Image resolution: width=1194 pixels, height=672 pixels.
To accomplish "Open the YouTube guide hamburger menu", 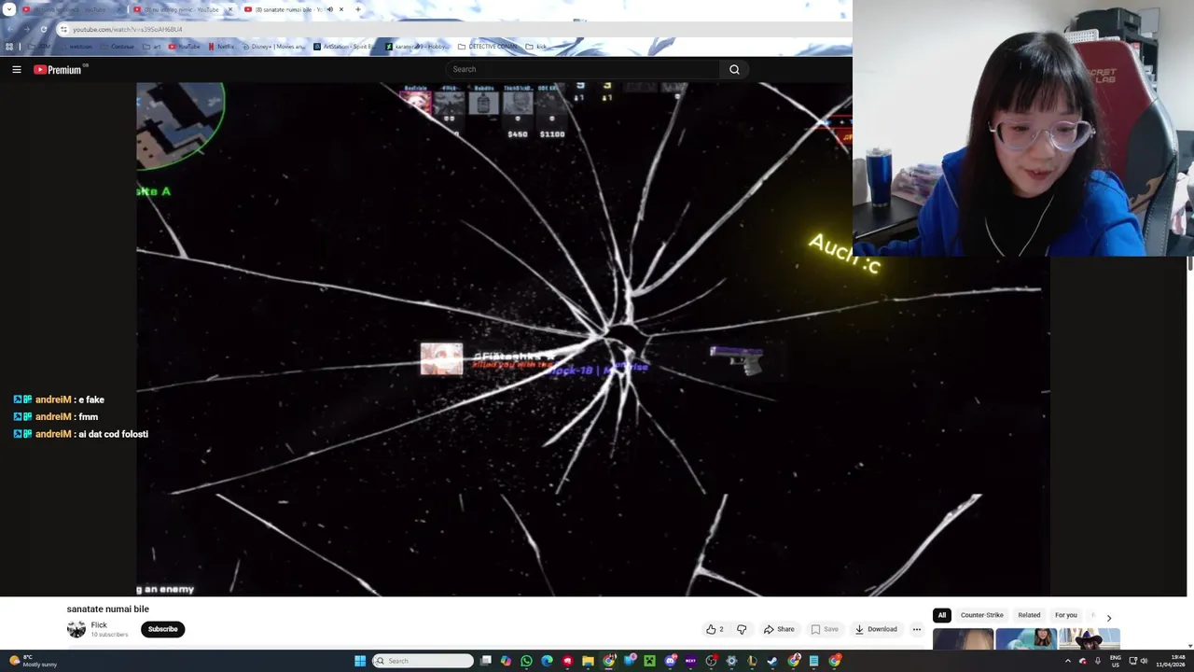I will click(x=16, y=69).
